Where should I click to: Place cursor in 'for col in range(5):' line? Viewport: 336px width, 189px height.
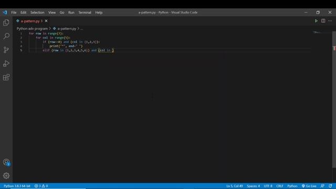pos(53,38)
